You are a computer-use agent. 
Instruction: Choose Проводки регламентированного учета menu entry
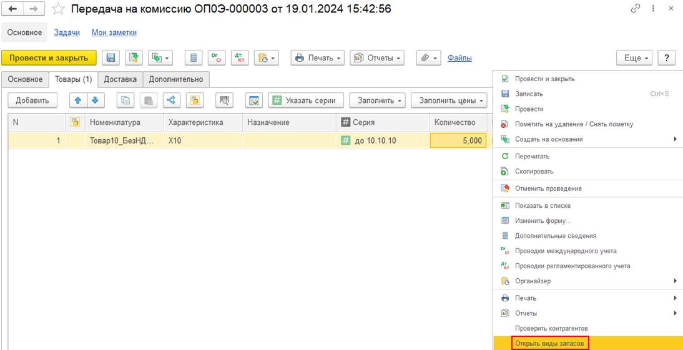(x=587, y=266)
